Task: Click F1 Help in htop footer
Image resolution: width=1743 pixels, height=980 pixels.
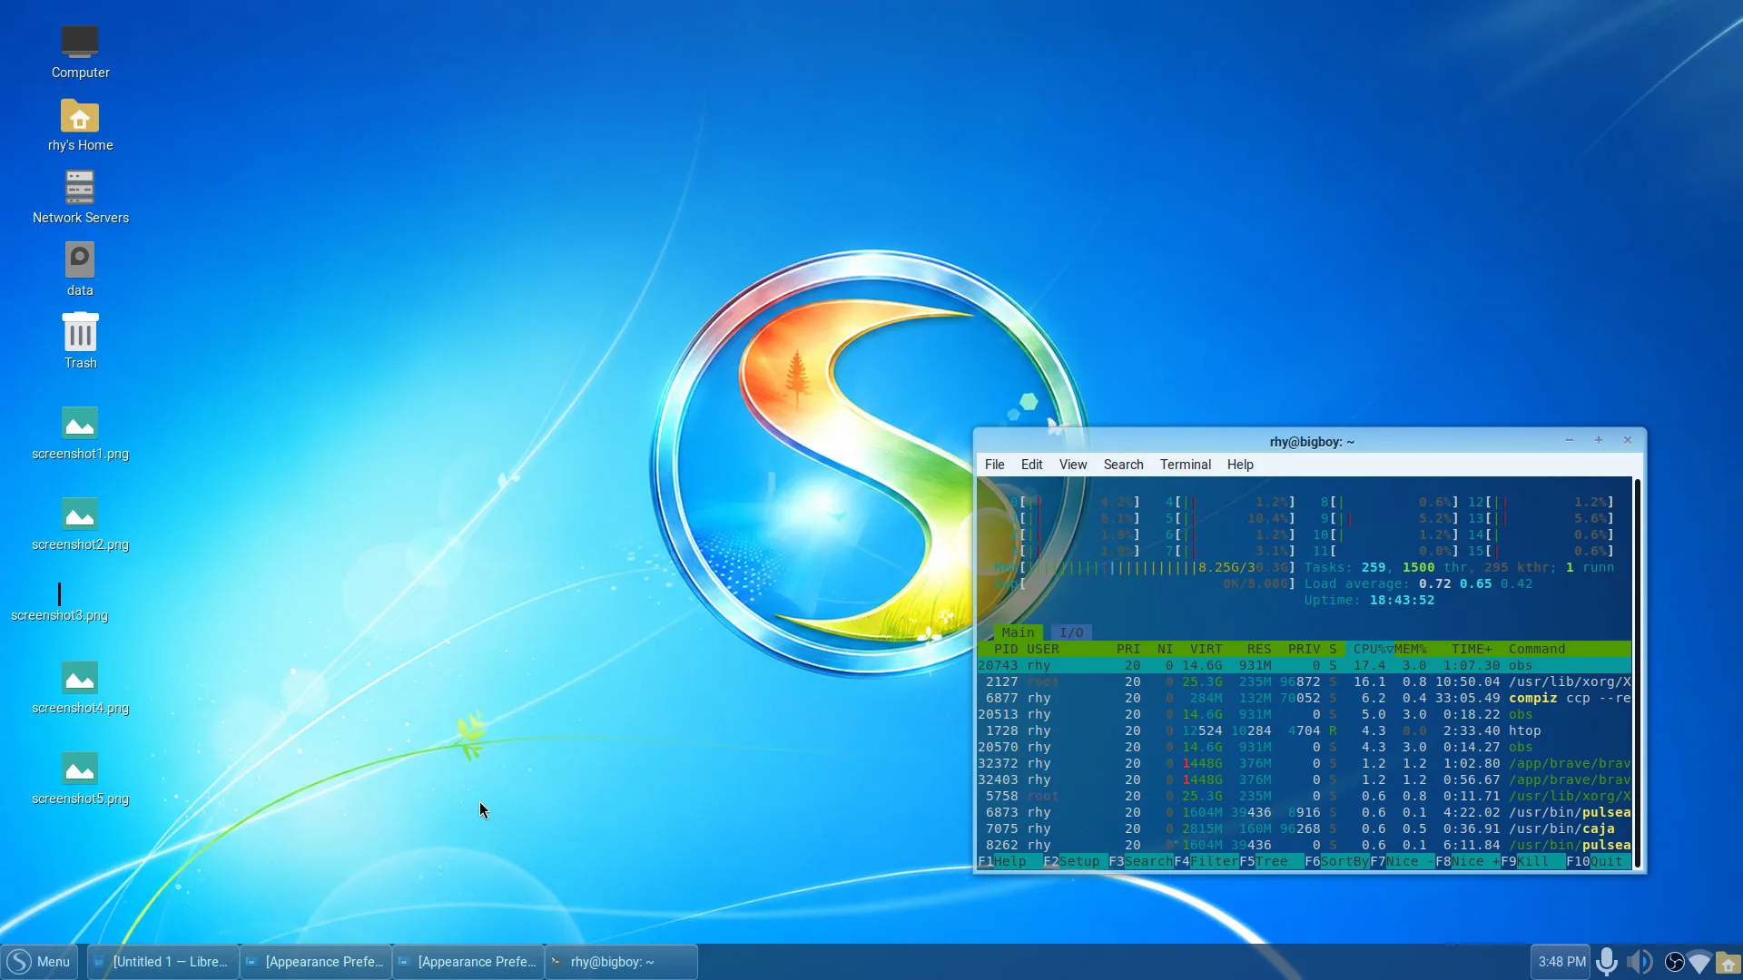Action: [x=1009, y=861]
